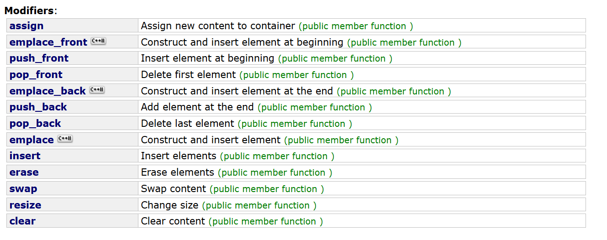Open the erase function link
This screenshot has height=240, width=607.
coord(24,172)
